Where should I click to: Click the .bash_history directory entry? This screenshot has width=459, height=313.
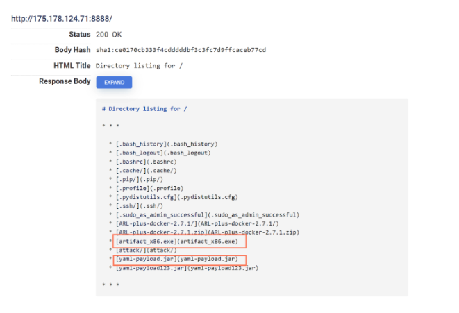coord(169,144)
